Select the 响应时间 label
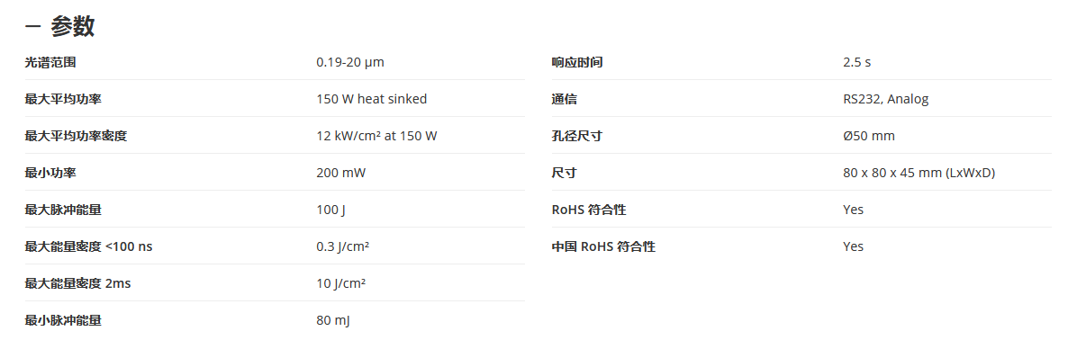 [577, 63]
